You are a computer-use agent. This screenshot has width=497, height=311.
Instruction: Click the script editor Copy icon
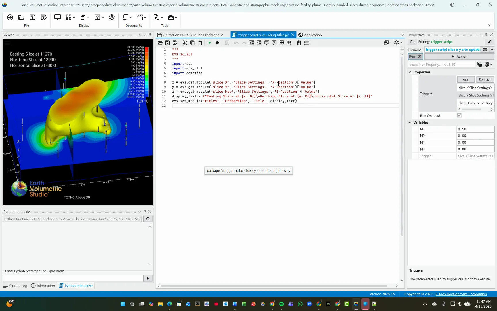(x=192, y=43)
